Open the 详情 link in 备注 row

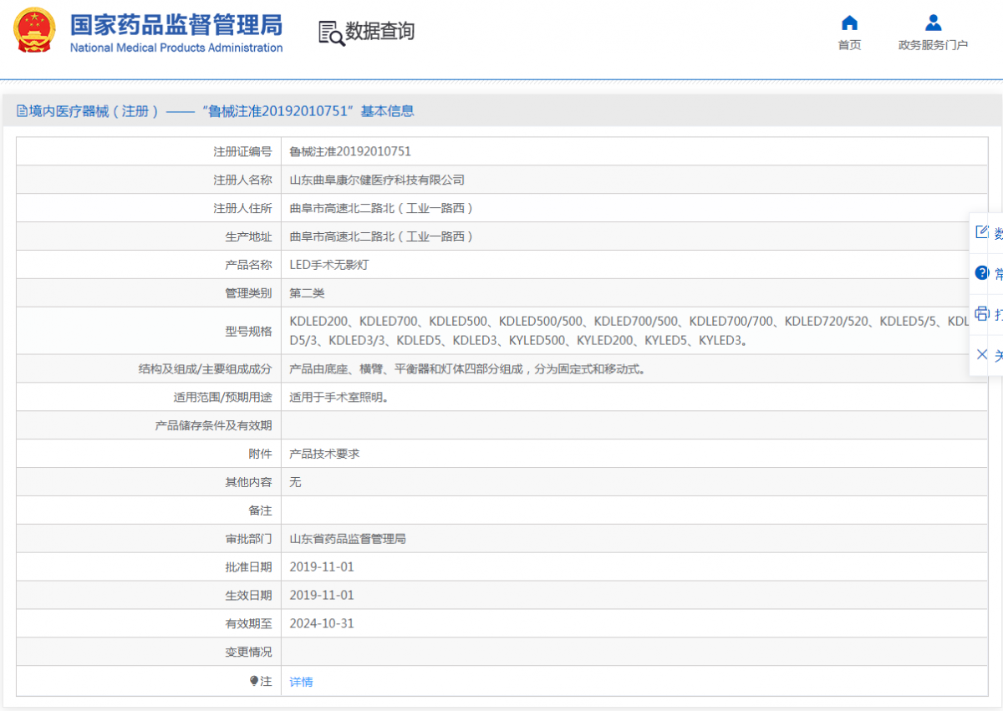pos(300,682)
